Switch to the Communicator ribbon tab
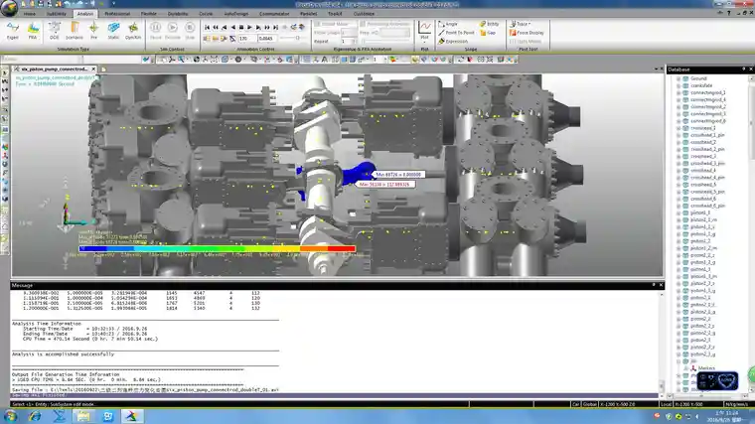 [x=274, y=14]
